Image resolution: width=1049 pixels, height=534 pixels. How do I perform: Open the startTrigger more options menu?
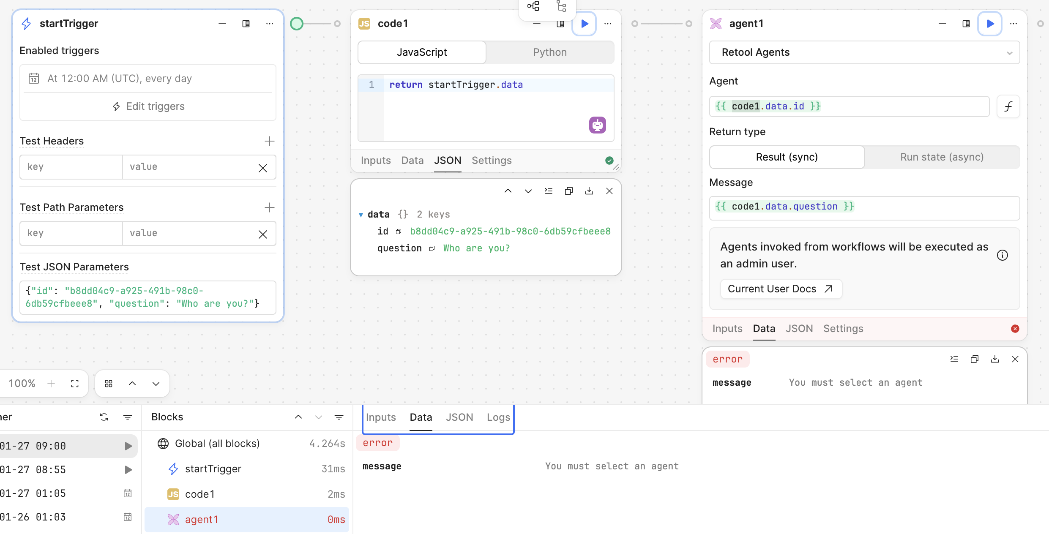269,24
